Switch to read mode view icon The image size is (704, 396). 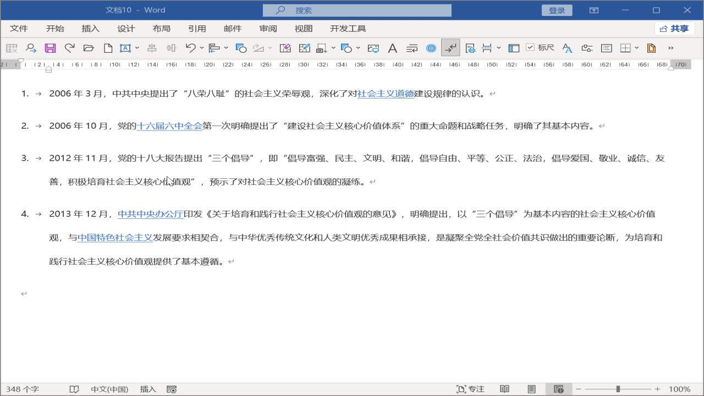point(504,389)
